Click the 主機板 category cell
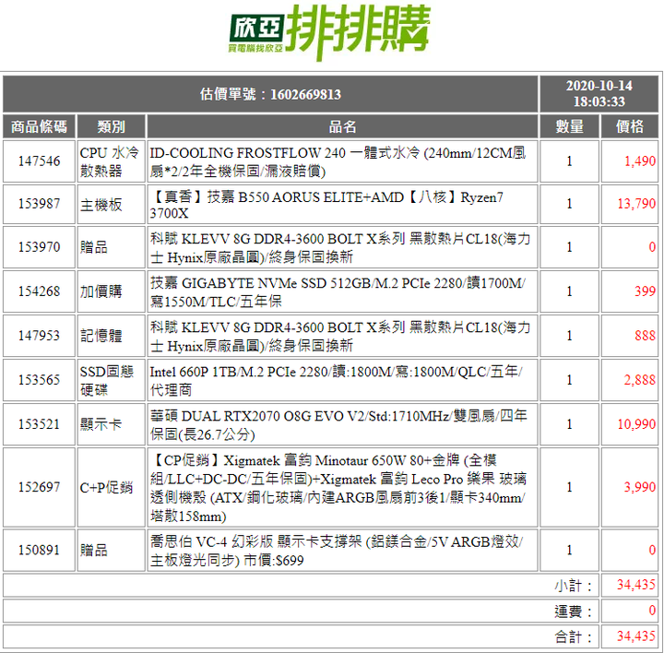 point(111,204)
